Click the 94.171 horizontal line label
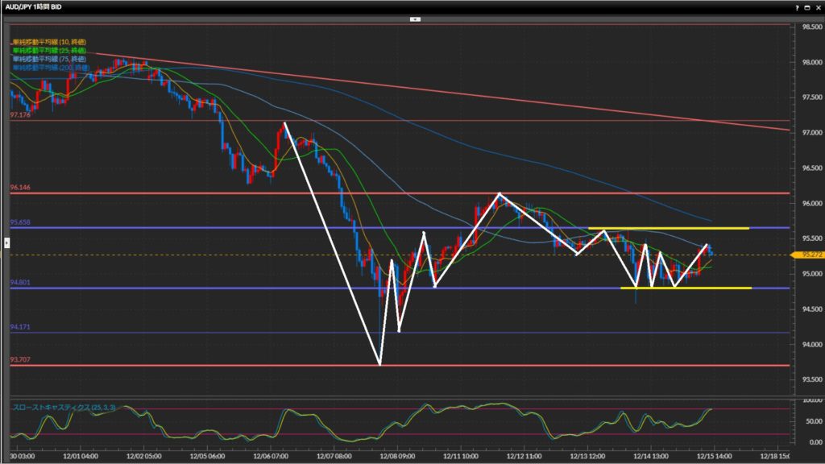The image size is (825, 464). (19, 327)
